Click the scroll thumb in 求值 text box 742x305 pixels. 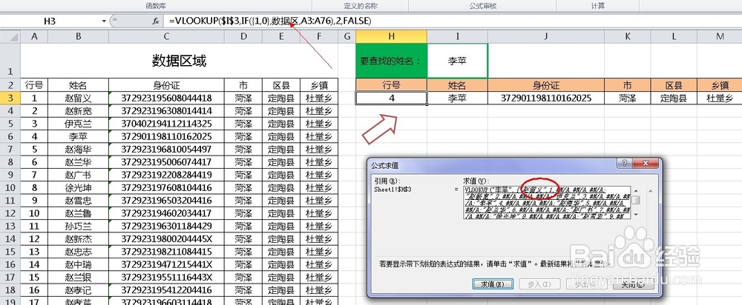click(636, 200)
